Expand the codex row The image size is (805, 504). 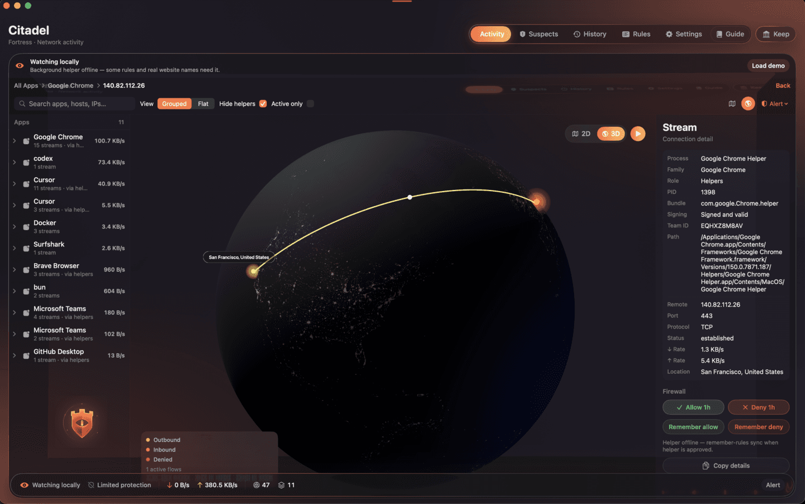click(15, 163)
